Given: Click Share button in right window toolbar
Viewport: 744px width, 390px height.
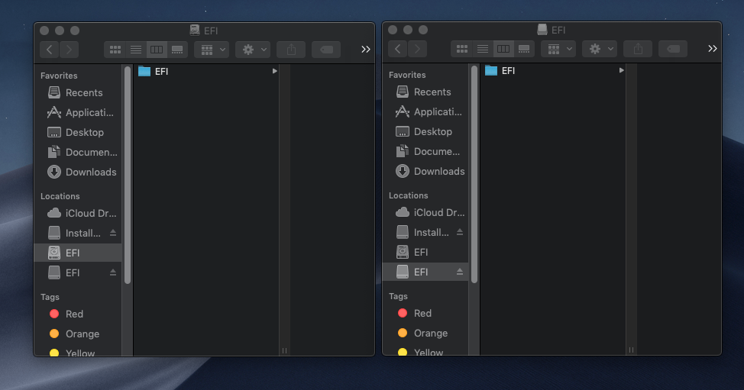Looking at the screenshot, I should 638,48.
